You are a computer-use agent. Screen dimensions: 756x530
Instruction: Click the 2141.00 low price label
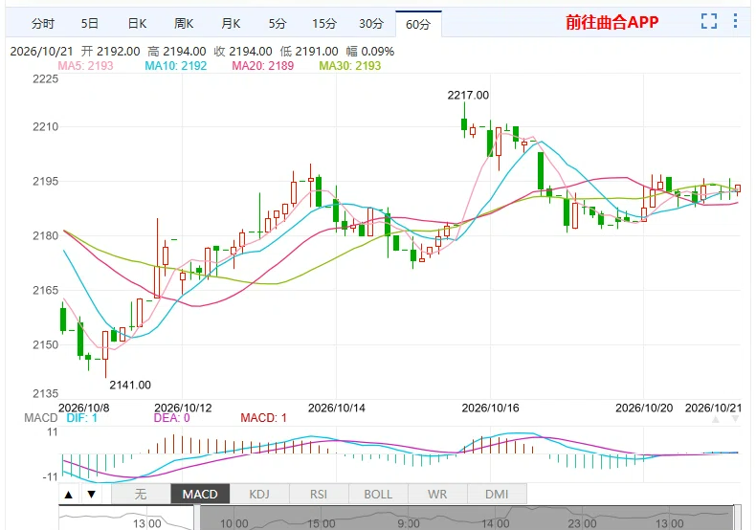(x=130, y=385)
